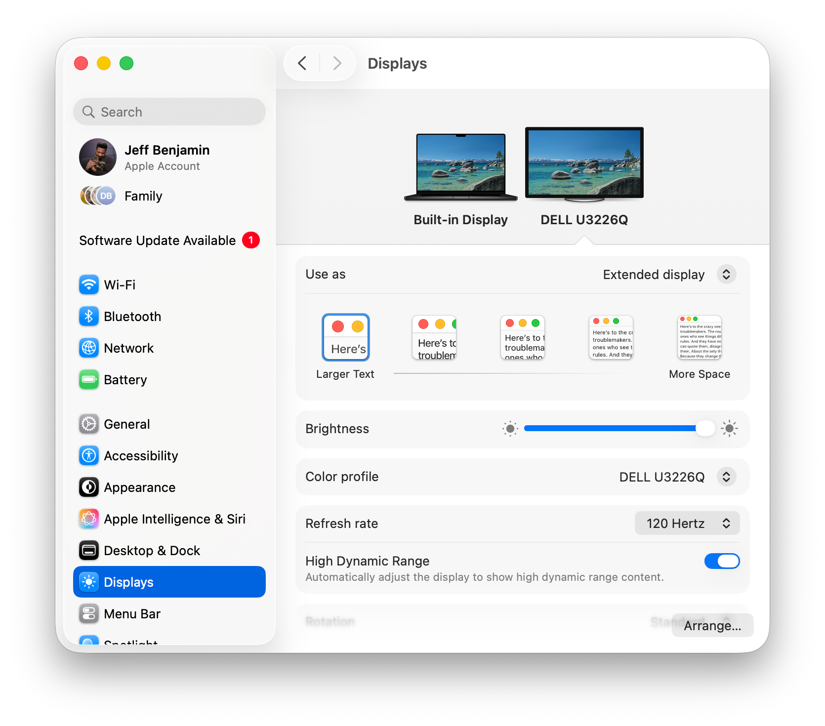Open Wi-Fi settings label
The height and width of the screenshot is (726, 825).
pyautogui.click(x=120, y=285)
